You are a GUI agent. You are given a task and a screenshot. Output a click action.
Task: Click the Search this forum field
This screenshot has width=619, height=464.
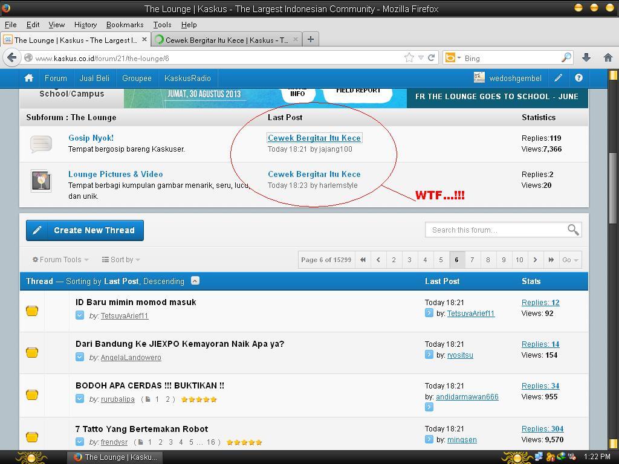pyautogui.click(x=497, y=230)
